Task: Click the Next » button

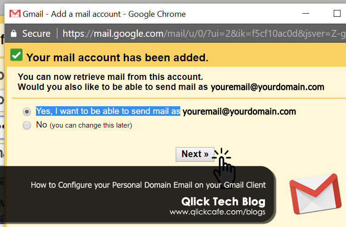Action: [x=195, y=154]
